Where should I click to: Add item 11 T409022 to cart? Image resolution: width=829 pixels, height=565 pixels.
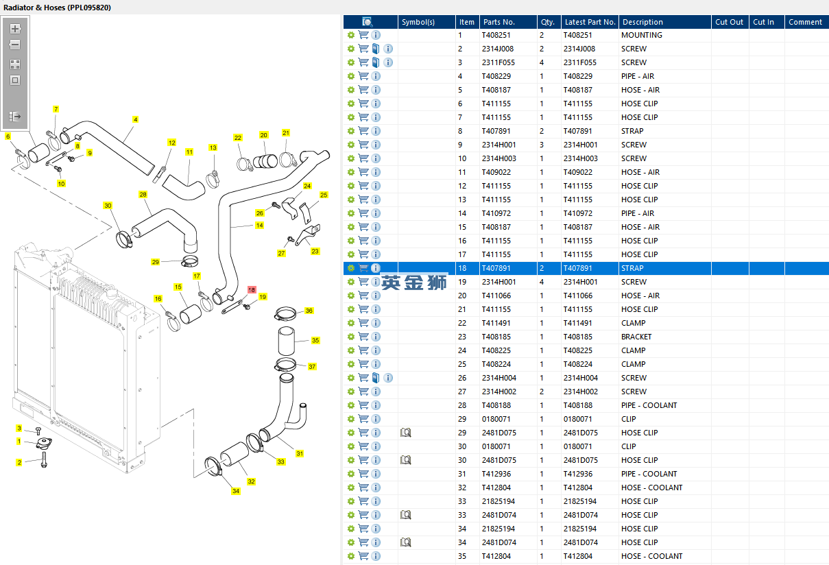363,172
